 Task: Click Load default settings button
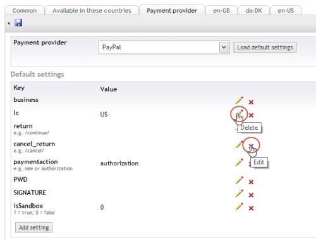coord(265,47)
